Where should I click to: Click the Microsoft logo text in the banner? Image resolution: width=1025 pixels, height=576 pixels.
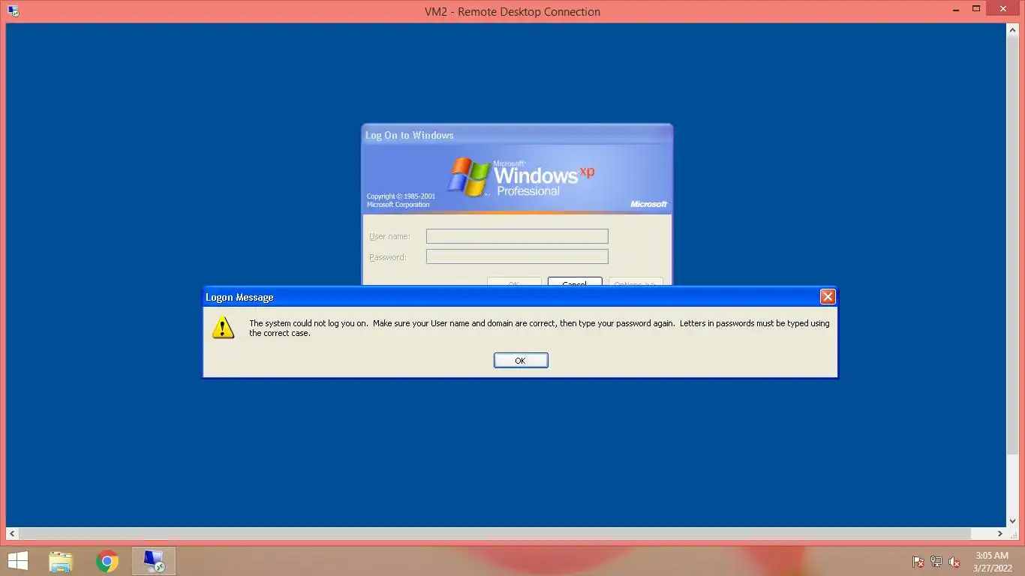coord(648,204)
